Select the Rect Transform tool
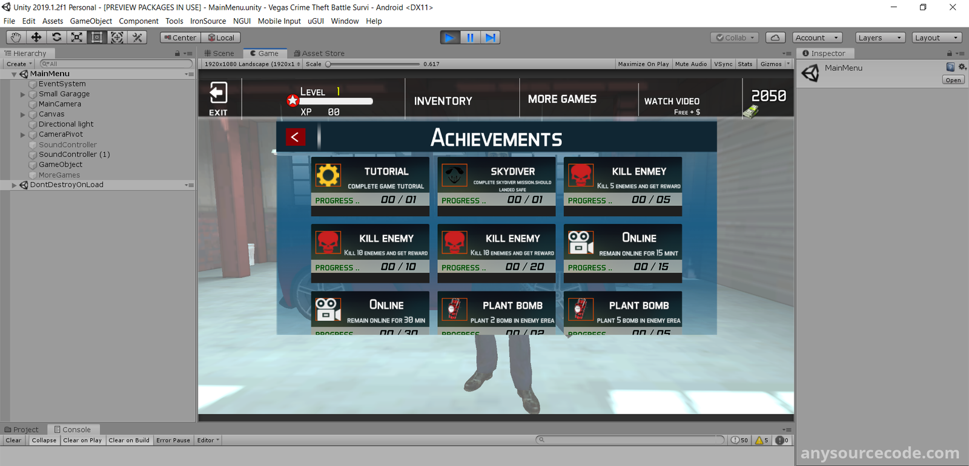 click(97, 38)
